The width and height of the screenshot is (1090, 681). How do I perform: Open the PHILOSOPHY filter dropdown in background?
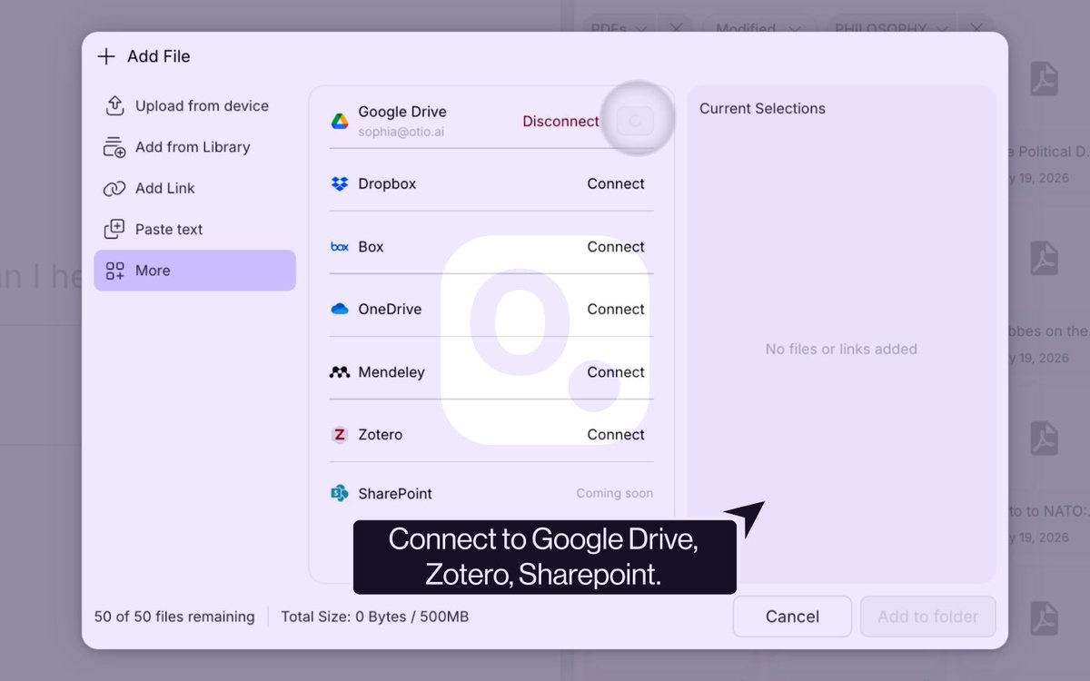point(892,29)
